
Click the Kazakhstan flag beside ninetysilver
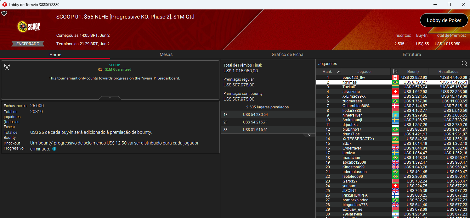pos(395,115)
